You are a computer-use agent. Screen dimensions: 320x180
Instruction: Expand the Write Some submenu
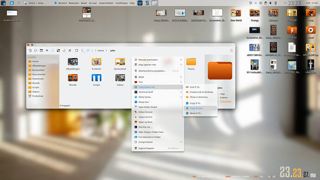pyautogui.click(x=158, y=97)
